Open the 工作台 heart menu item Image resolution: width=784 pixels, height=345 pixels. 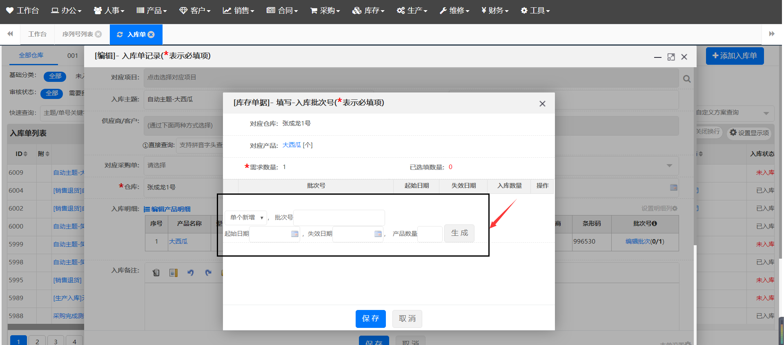tap(22, 11)
